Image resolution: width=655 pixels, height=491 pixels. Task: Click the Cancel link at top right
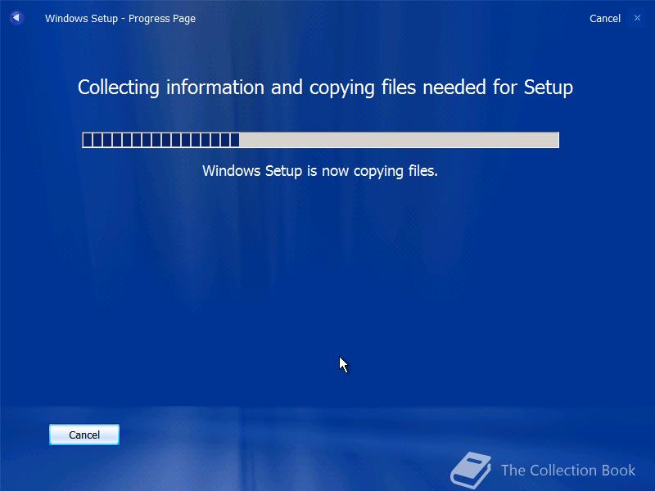(x=605, y=18)
